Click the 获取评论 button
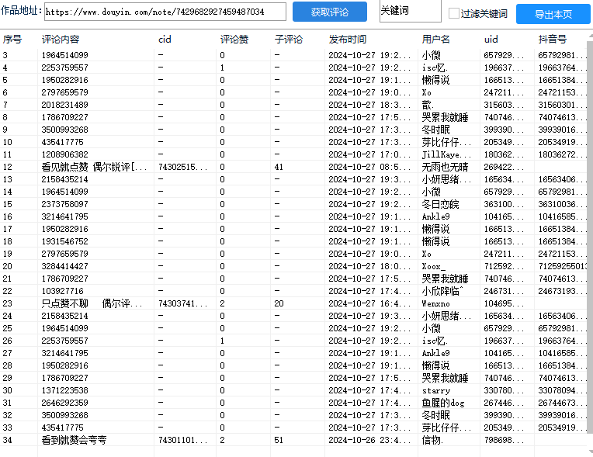The image size is (593, 457). (x=329, y=12)
